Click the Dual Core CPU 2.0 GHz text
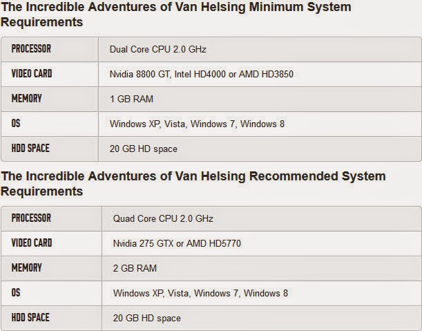422x331 pixels. [157, 49]
